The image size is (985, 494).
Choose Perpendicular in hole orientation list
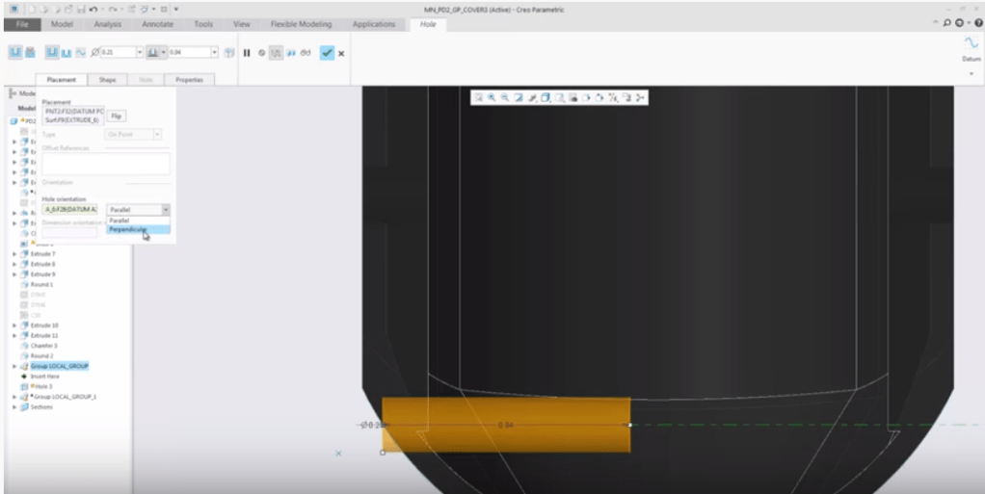point(128,230)
